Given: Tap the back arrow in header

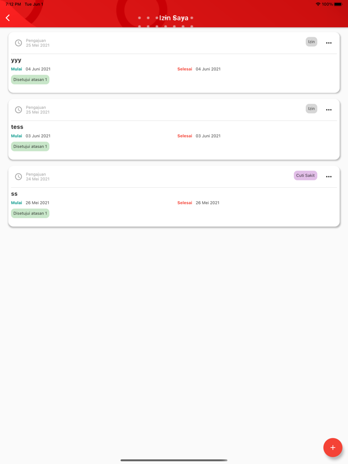Looking at the screenshot, I should click(x=8, y=18).
